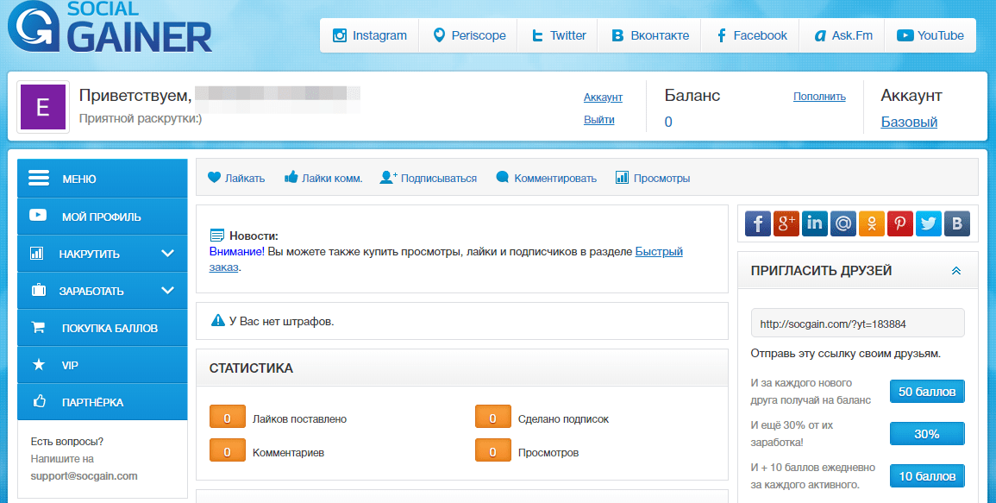
Task: Click the Google Plus share icon
Action: coord(786,223)
